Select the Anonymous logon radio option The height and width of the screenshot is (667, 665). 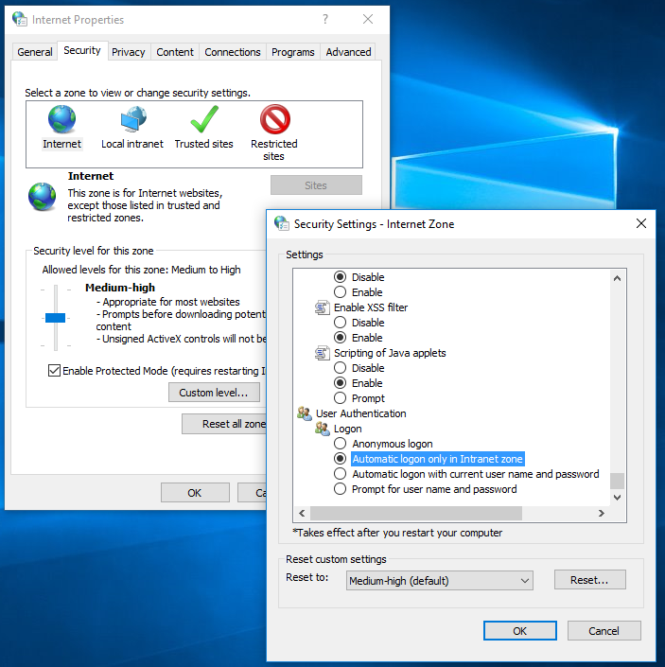(x=341, y=444)
